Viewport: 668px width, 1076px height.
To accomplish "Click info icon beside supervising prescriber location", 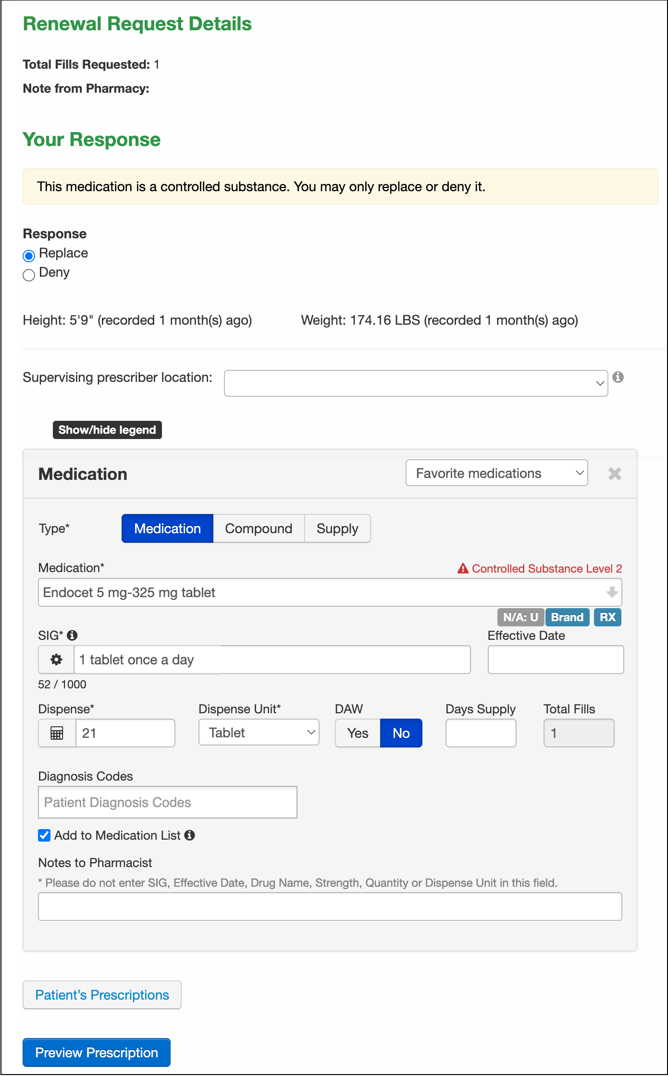I will point(618,377).
